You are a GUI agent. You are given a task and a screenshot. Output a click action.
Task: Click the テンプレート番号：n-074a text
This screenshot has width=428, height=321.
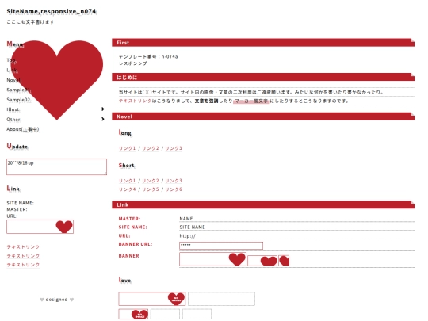(148, 56)
